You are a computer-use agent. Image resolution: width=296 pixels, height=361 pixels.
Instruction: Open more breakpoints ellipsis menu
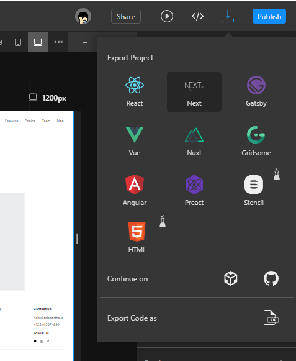click(58, 42)
